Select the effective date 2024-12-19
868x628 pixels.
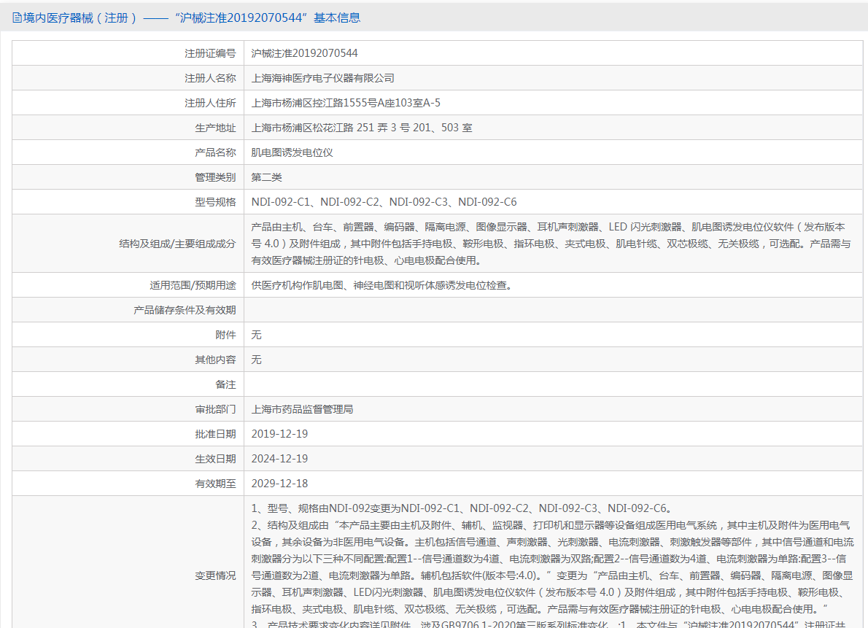pyautogui.click(x=279, y=459)
